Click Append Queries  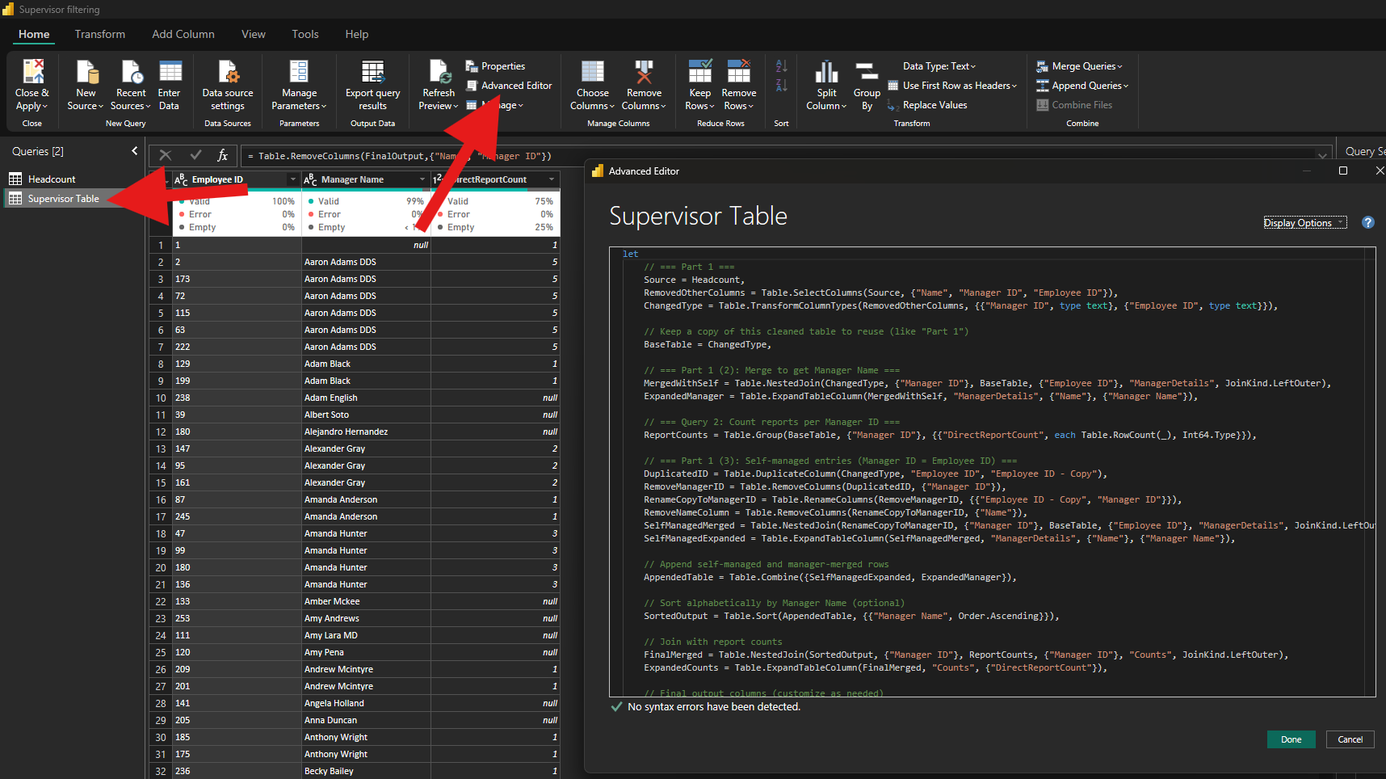1082,85
